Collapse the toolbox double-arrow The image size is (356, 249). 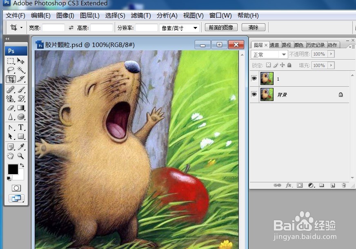coord(7,39)
